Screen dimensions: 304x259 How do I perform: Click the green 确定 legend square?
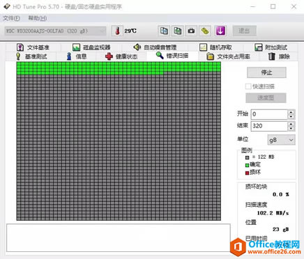pyautogui.click(x=247, y=165)
